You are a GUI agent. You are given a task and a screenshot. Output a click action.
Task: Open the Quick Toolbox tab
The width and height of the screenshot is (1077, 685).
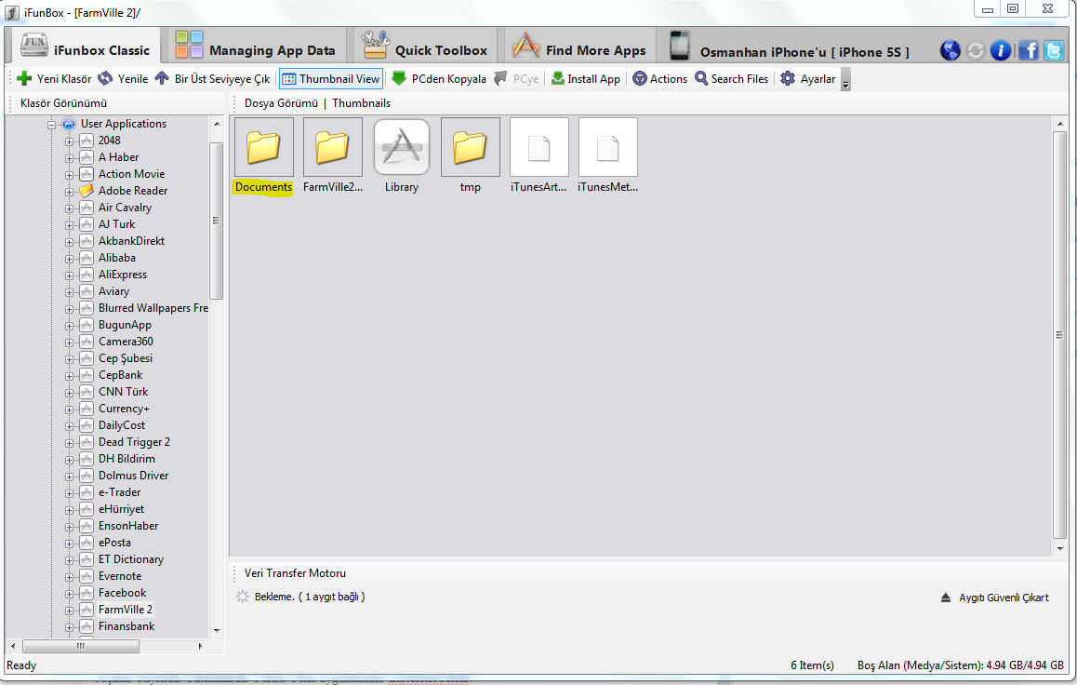coord(425,47)
